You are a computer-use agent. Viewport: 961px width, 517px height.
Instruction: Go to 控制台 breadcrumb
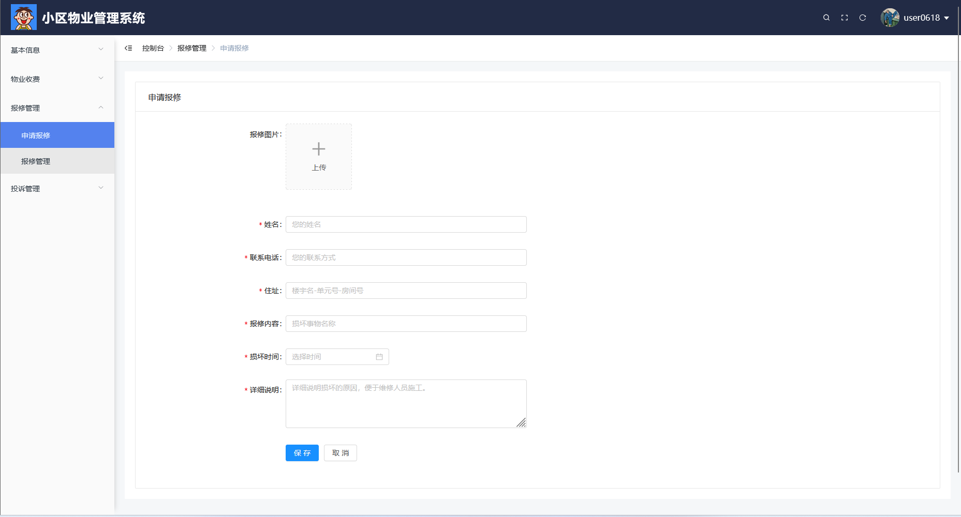[x=153, y=48]
